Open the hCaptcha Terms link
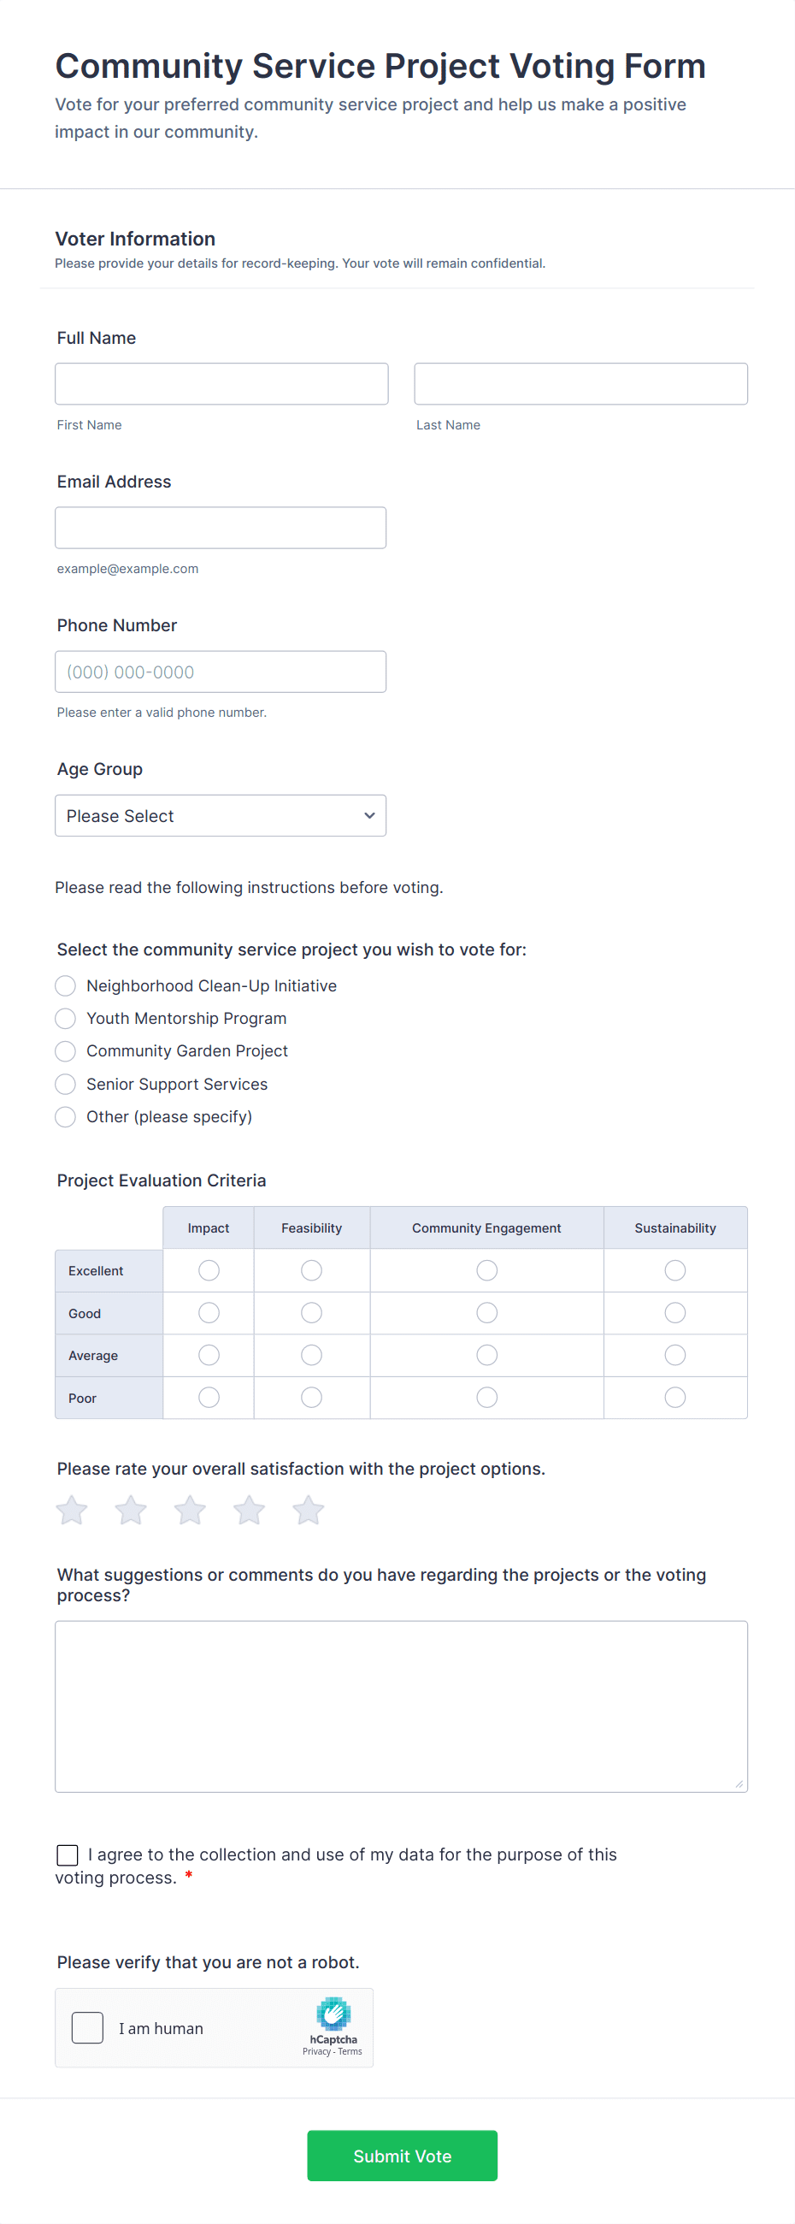 click(x=350, y=2051)
